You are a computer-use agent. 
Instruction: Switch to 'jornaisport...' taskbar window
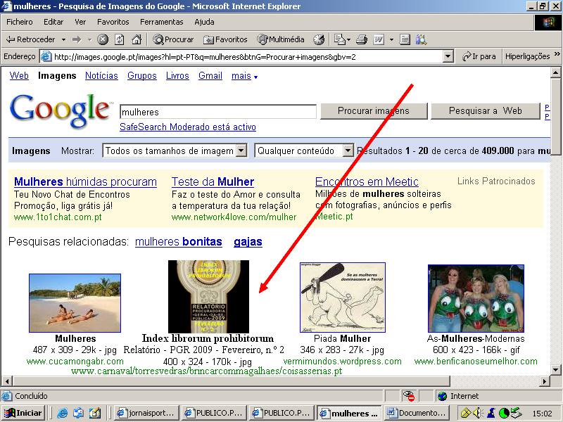point(146,413)
